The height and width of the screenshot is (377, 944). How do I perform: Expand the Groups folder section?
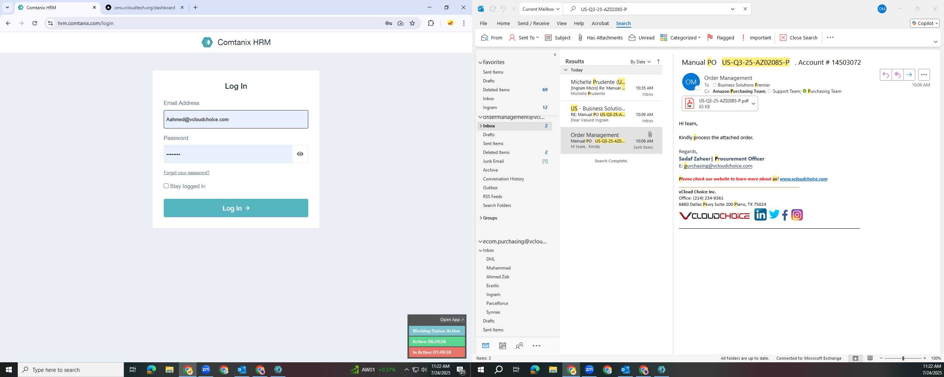[x=481, y=218]
